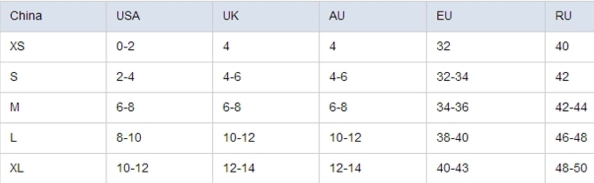Select EU size 34-36 cell
The image size is (594, 183).
pos(486,107)
